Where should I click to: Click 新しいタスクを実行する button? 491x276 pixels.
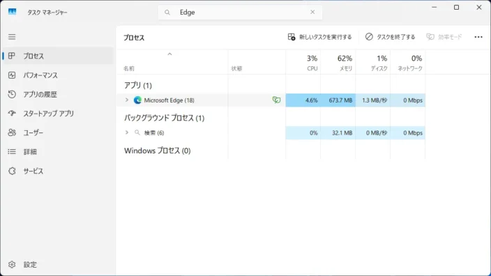pos(319,37)
